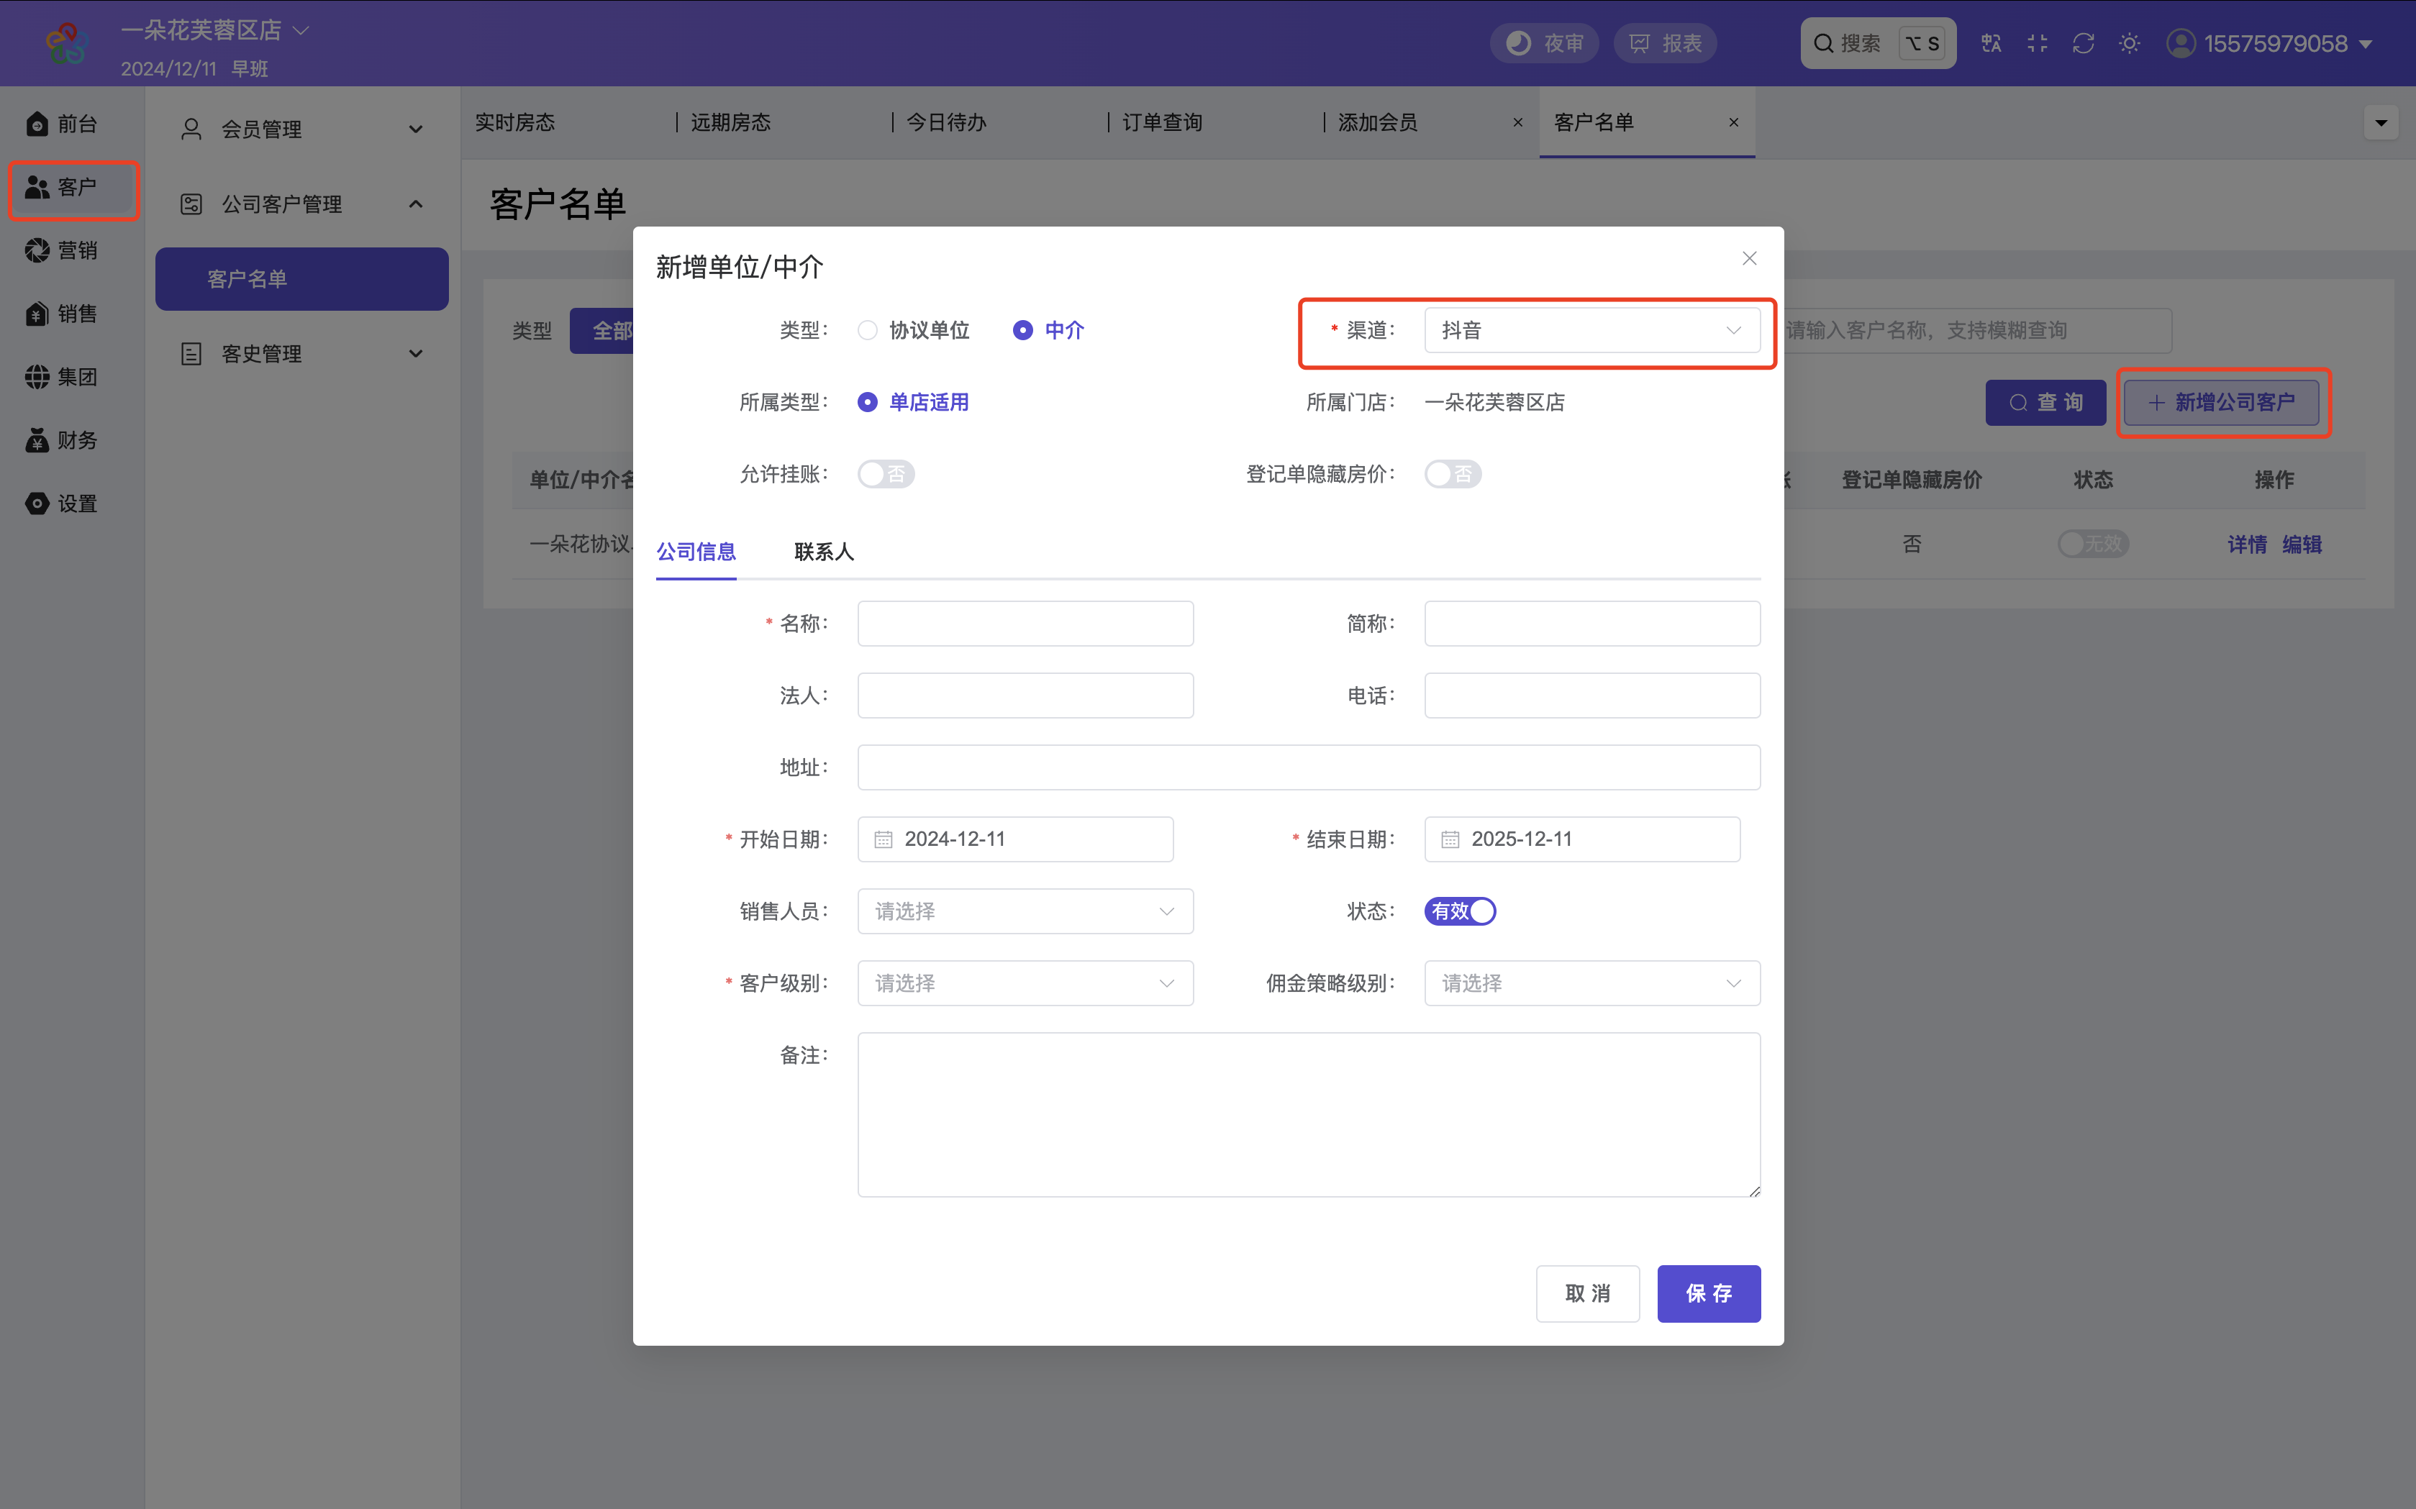Switch to the 远期房态 tab
The image size is (2416, 1509).
pos(731,123)
